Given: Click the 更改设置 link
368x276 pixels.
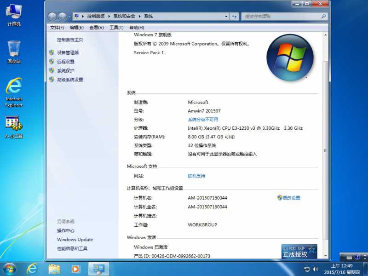Looking at the screenshot, I should coord(291,198).
